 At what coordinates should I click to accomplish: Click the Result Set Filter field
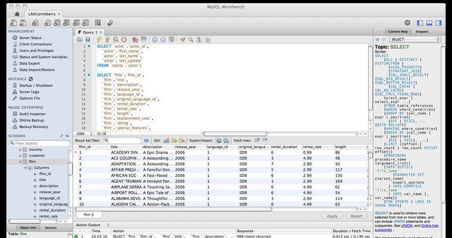point(123,140)
